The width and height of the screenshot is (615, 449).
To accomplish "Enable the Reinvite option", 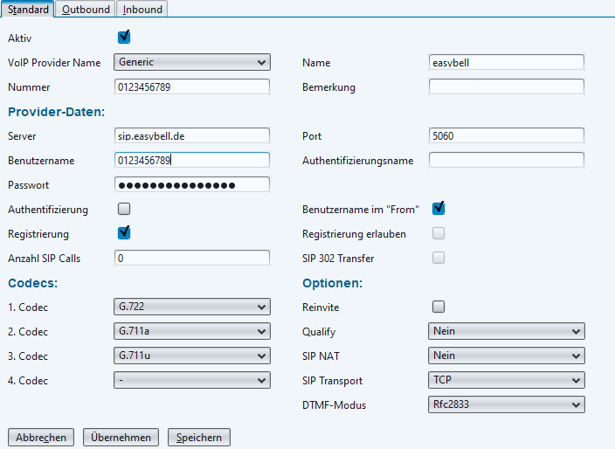I will click(439, 307).
